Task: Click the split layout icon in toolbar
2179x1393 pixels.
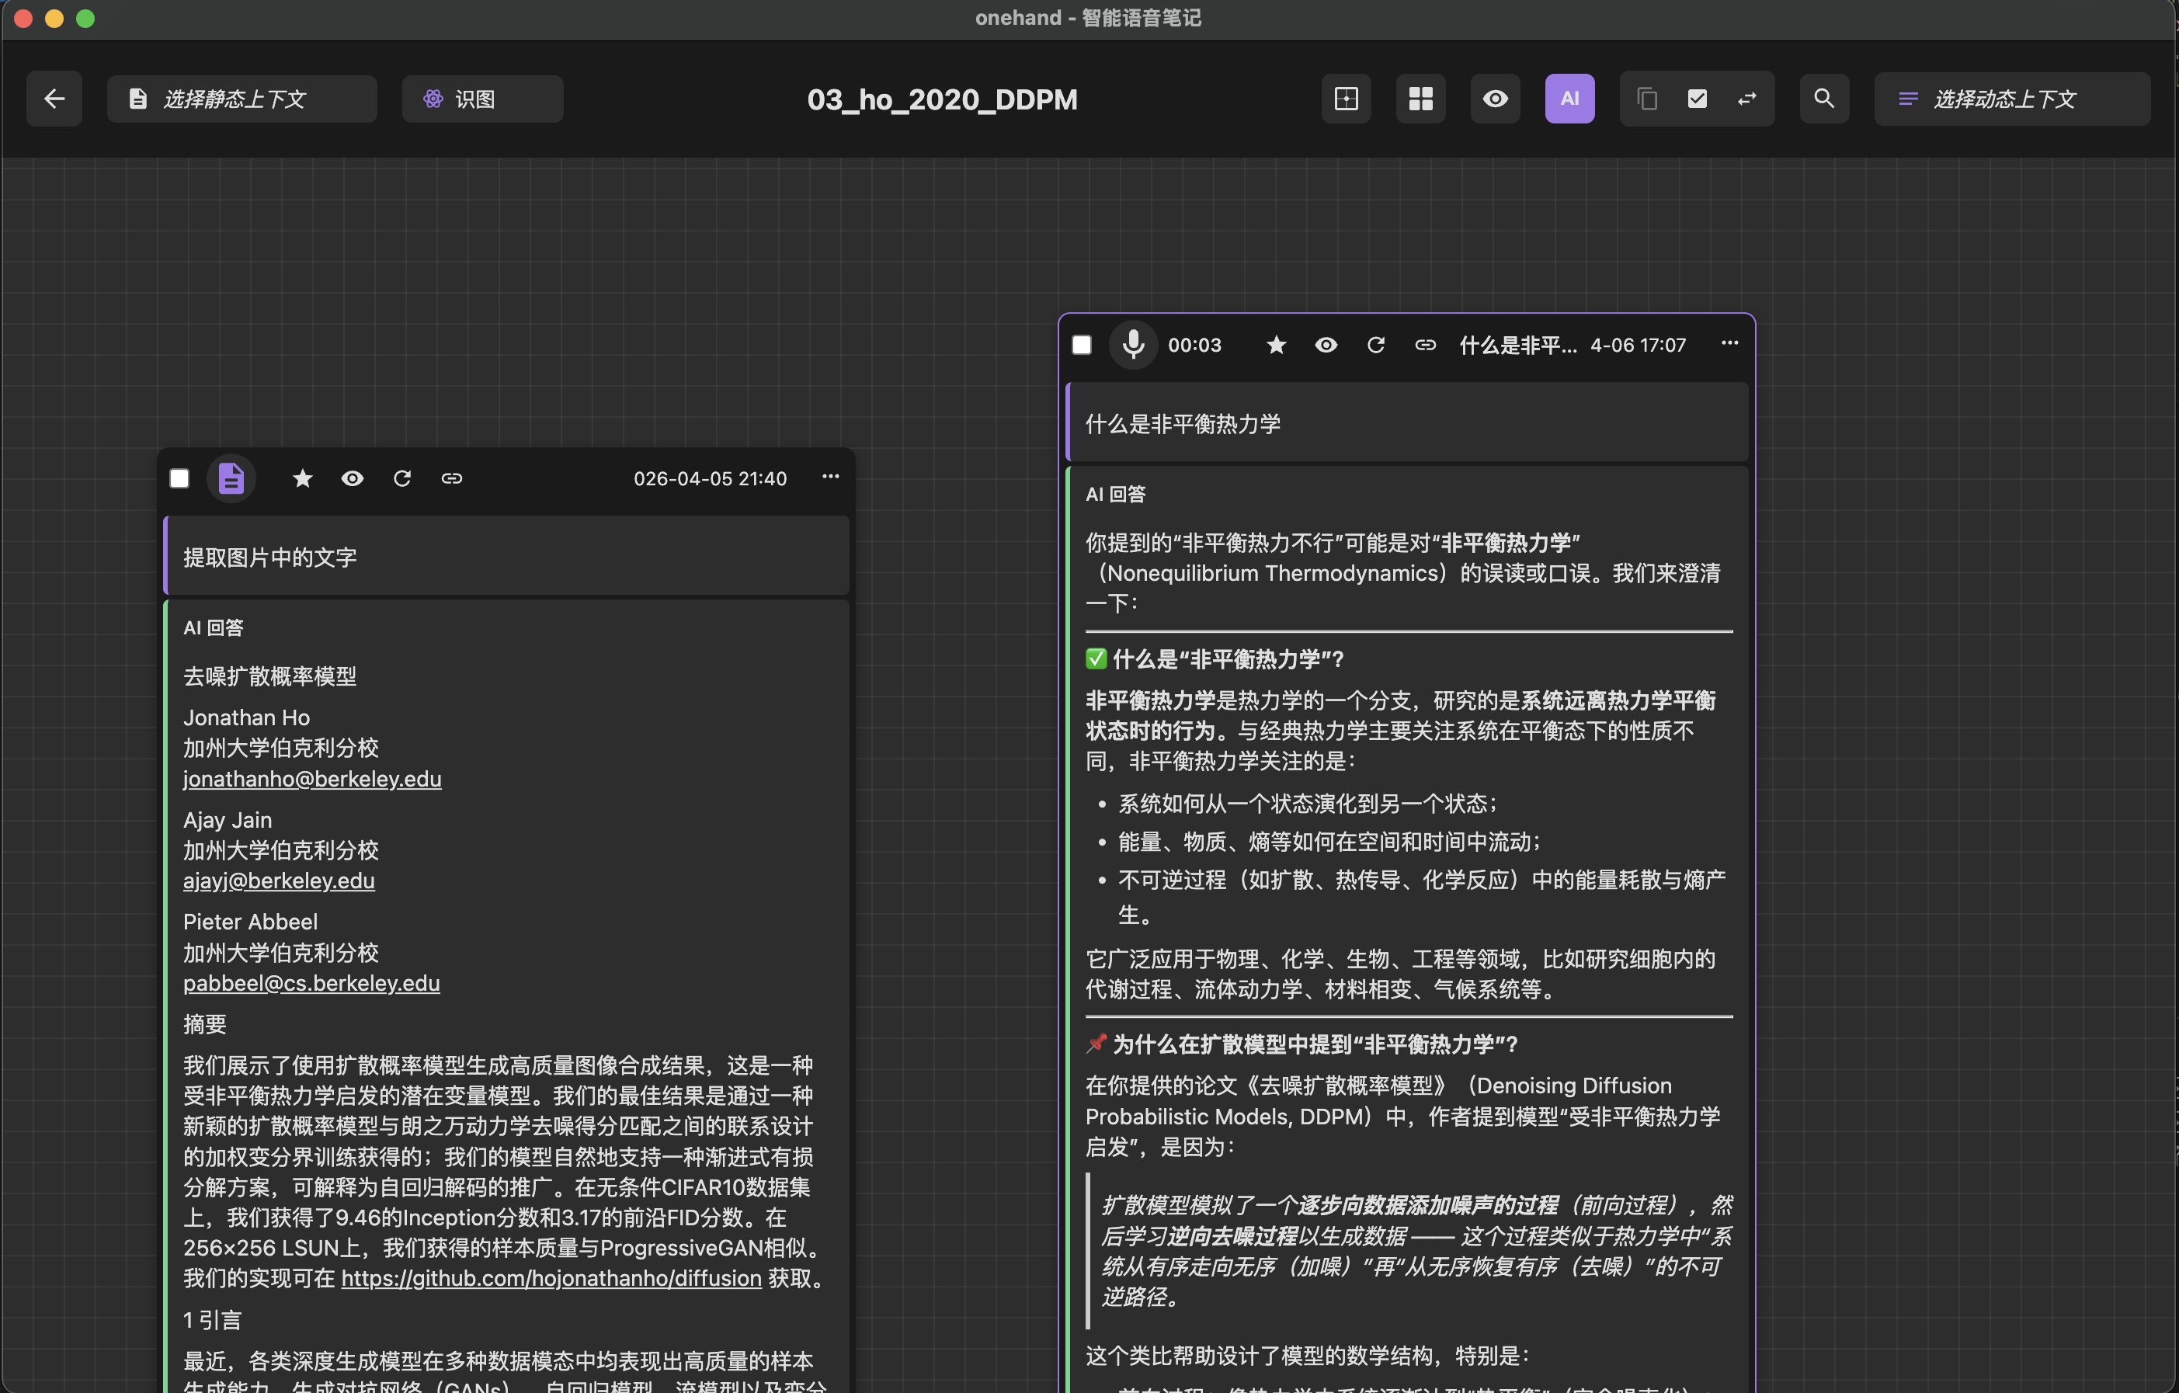Action: (x=1347, y=99)
